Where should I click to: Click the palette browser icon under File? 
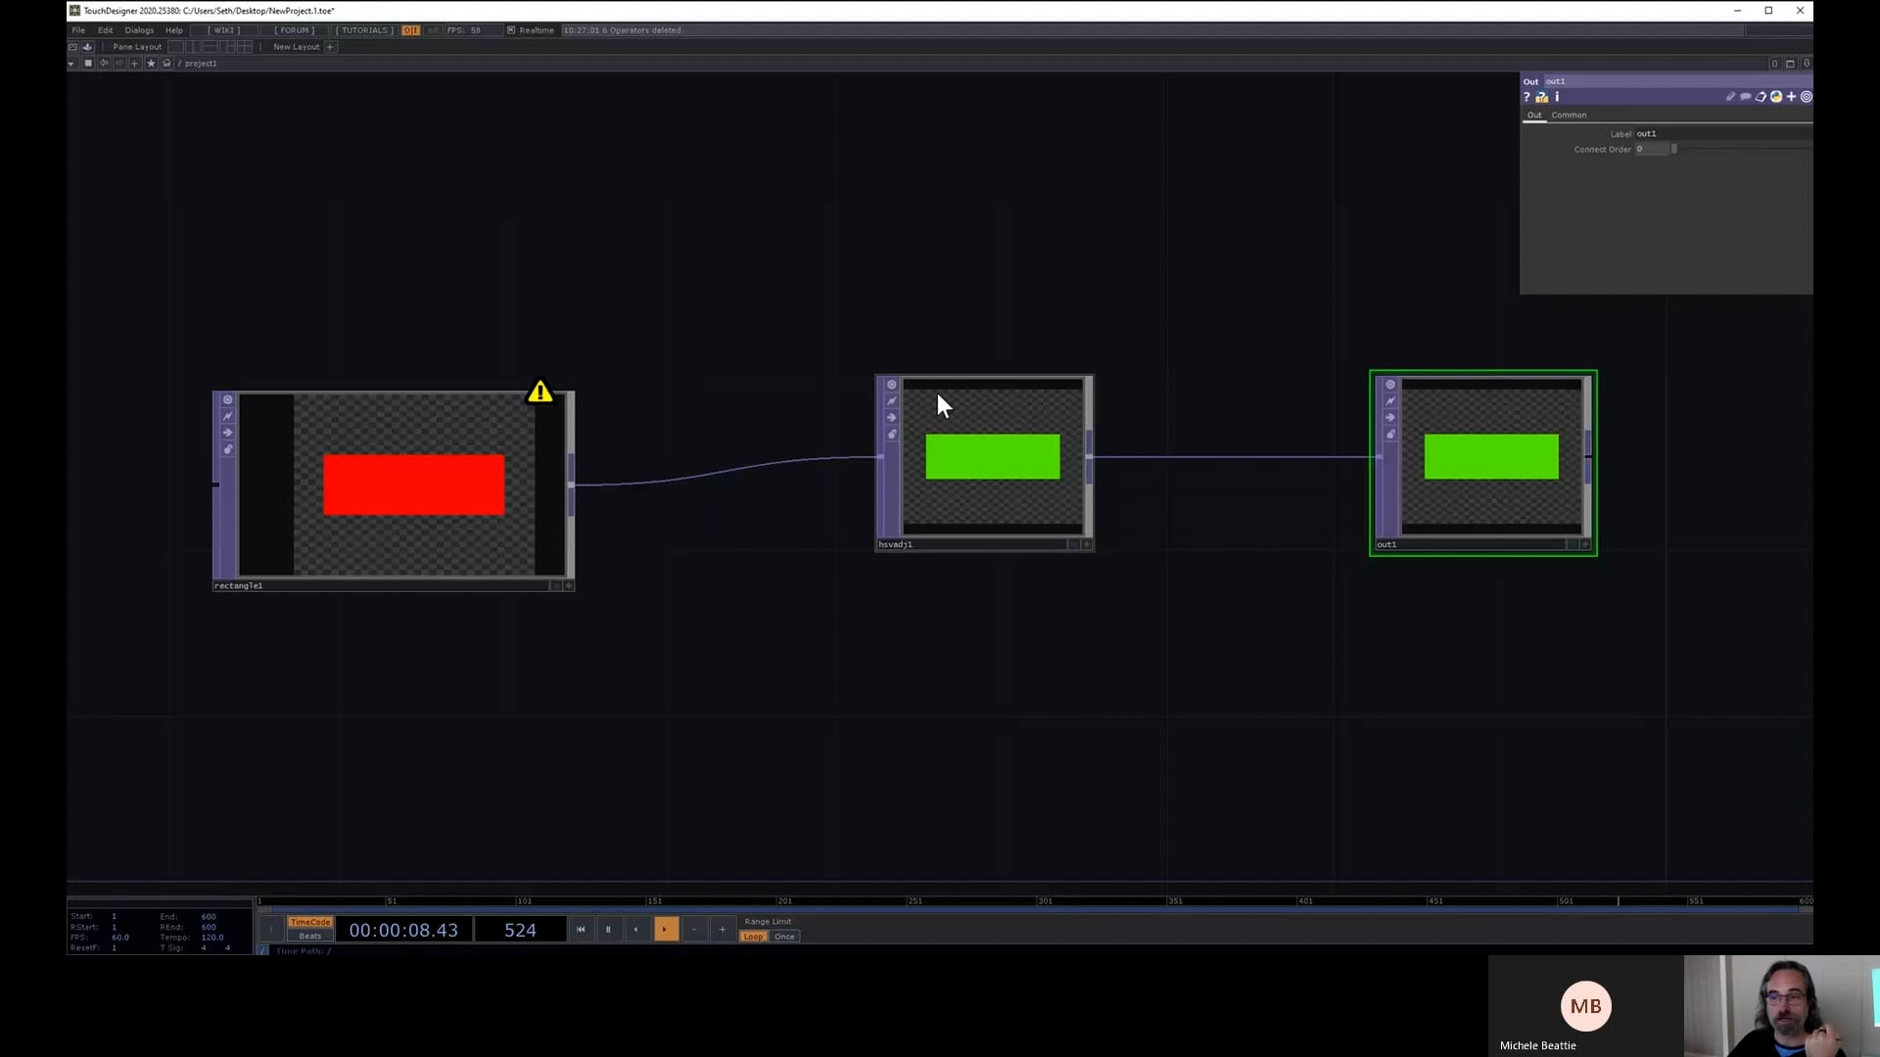pos(72,47)
